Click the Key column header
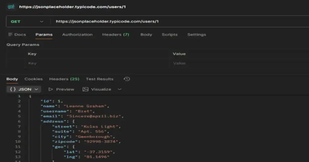Screen dimensions: 309x162 click(32, 54)
